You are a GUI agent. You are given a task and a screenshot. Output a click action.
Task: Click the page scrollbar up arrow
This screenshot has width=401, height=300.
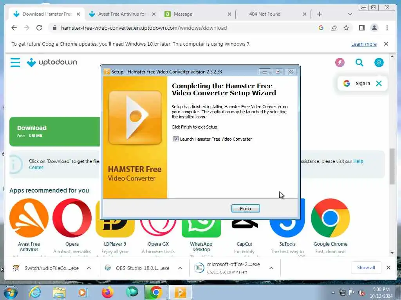pos(392,56)
